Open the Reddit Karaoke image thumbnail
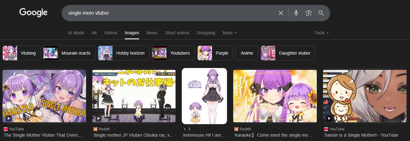 (275, 96)
